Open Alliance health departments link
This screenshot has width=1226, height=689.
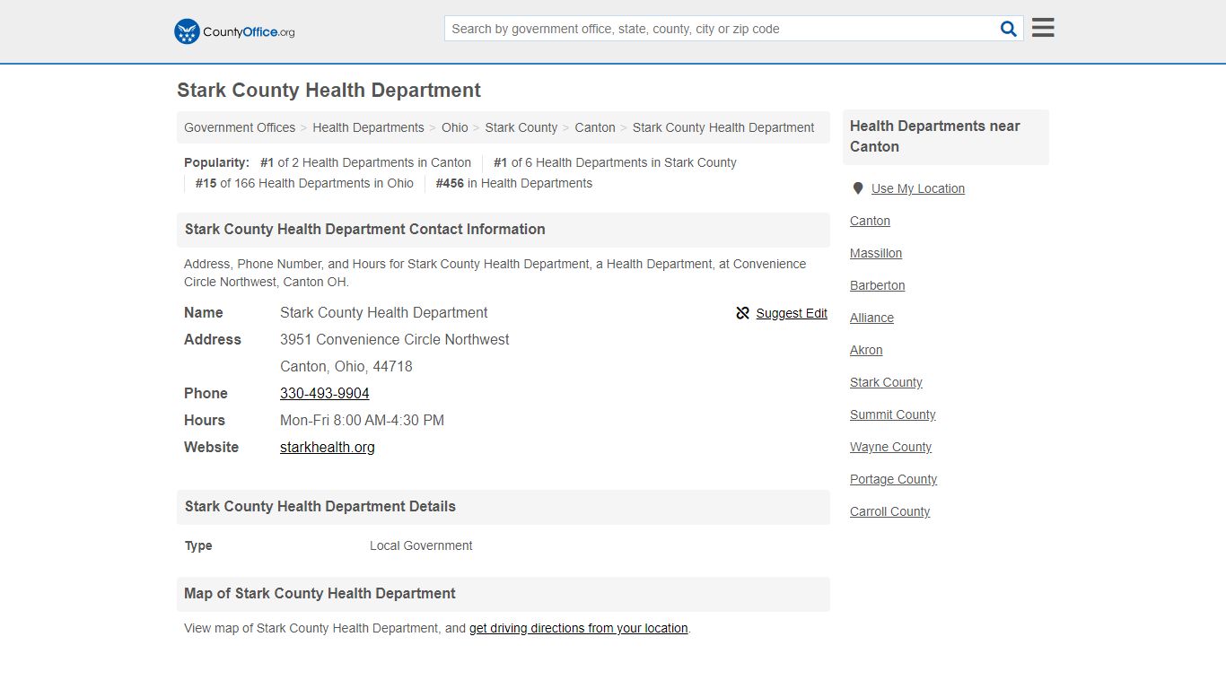click(x=872, y=318)
